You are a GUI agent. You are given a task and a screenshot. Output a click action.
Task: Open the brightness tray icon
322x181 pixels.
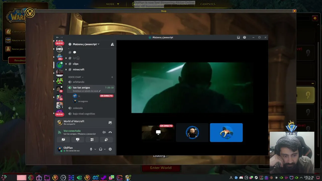(x=276, y=178)
